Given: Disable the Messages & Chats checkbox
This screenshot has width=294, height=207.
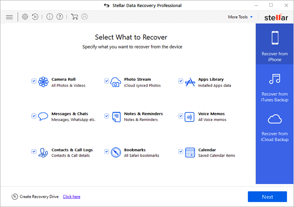Looking at the screenshot, I should (x=34, y=116).
